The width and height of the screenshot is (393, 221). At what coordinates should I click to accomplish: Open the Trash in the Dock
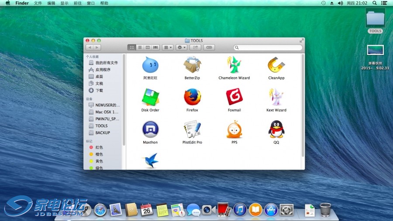[325, 210]
